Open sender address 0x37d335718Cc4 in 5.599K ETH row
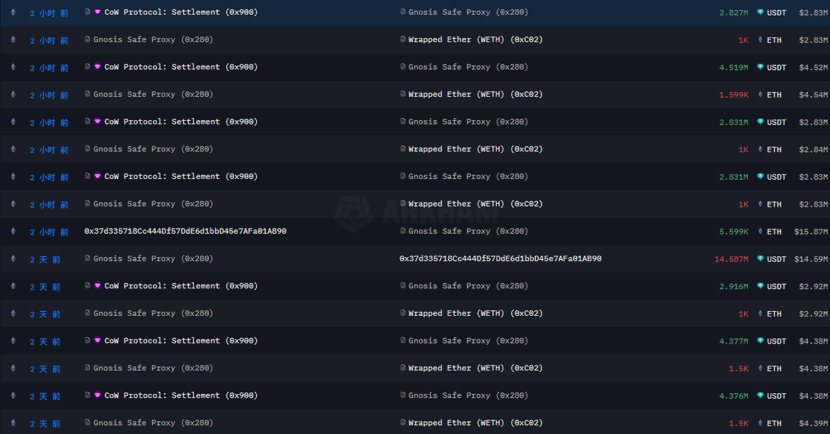 click(x=185, y=232)
